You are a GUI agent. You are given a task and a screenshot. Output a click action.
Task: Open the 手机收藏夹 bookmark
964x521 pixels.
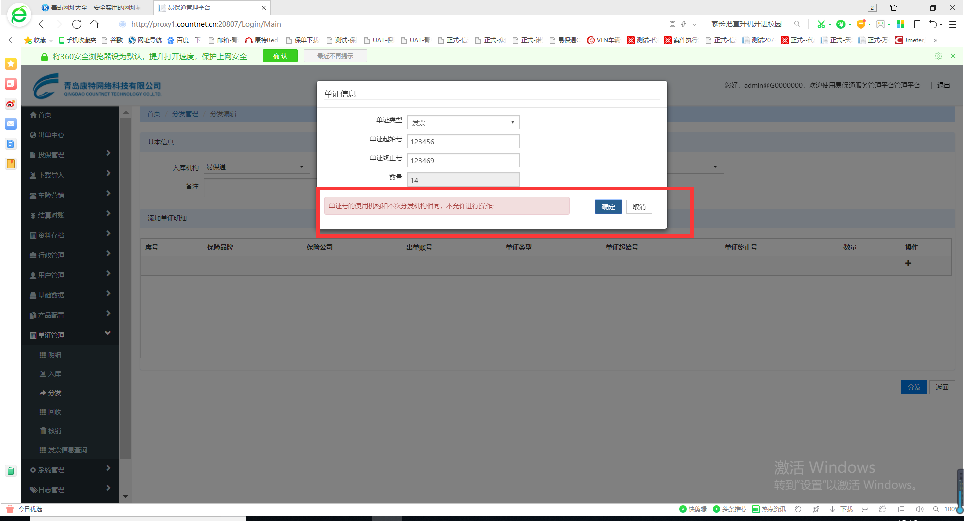[x=77, y=40]
